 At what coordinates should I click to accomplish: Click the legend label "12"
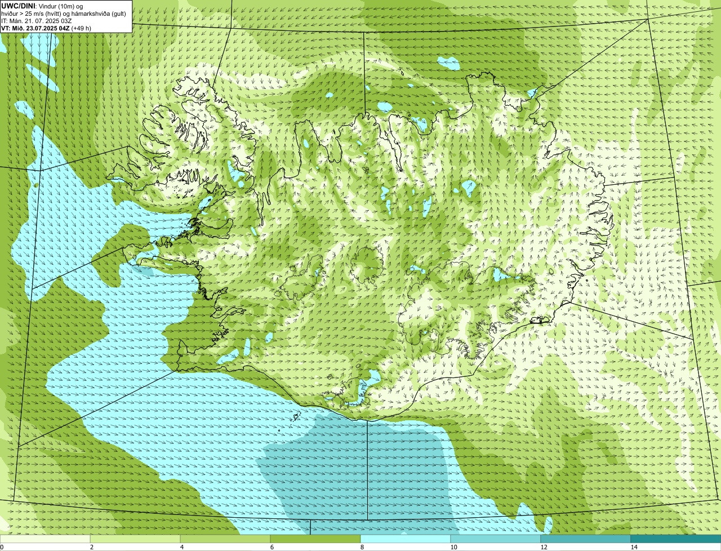tap(544, 547)
